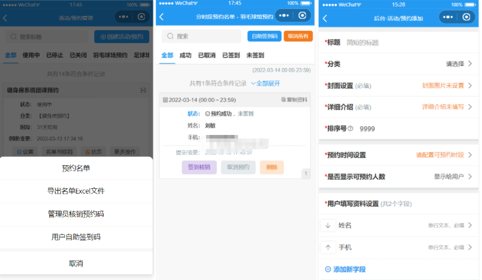
Task: Tap the circle close icon on the right screen
Action: (467, 17)
